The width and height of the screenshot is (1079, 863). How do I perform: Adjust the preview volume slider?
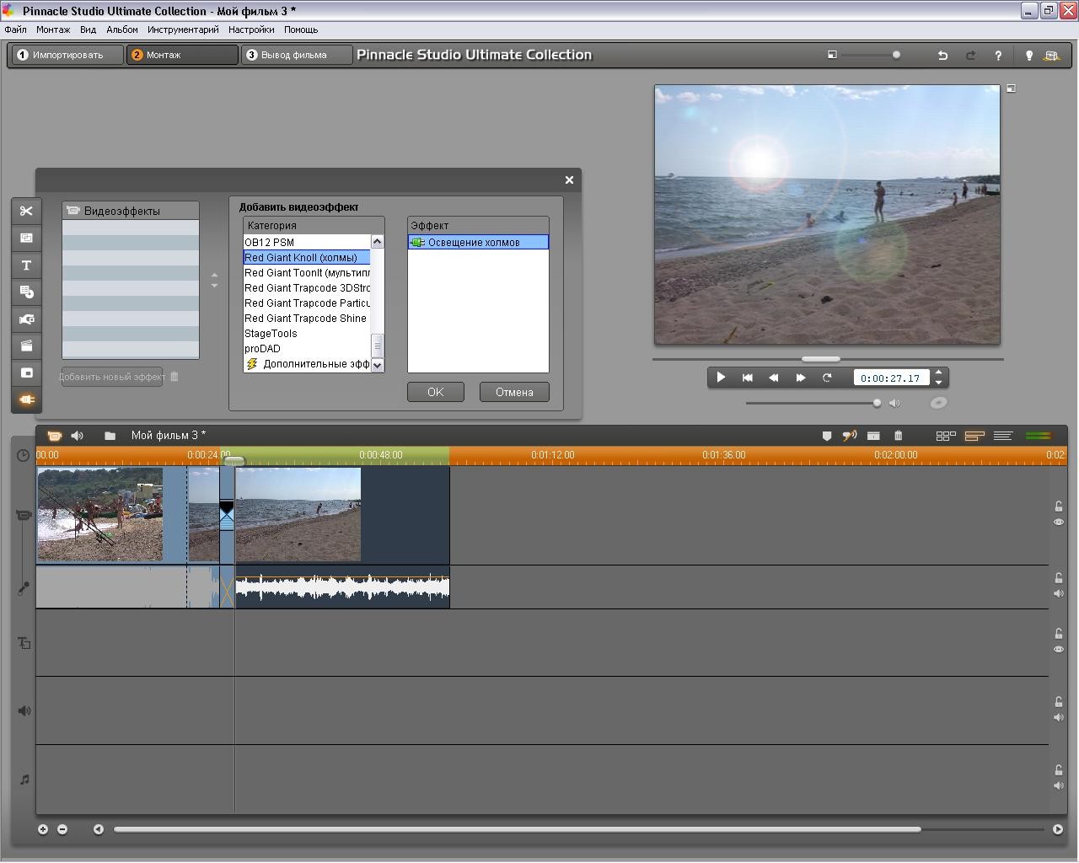coord(877,403)
